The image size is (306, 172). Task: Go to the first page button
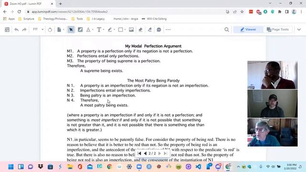(139, 153)
